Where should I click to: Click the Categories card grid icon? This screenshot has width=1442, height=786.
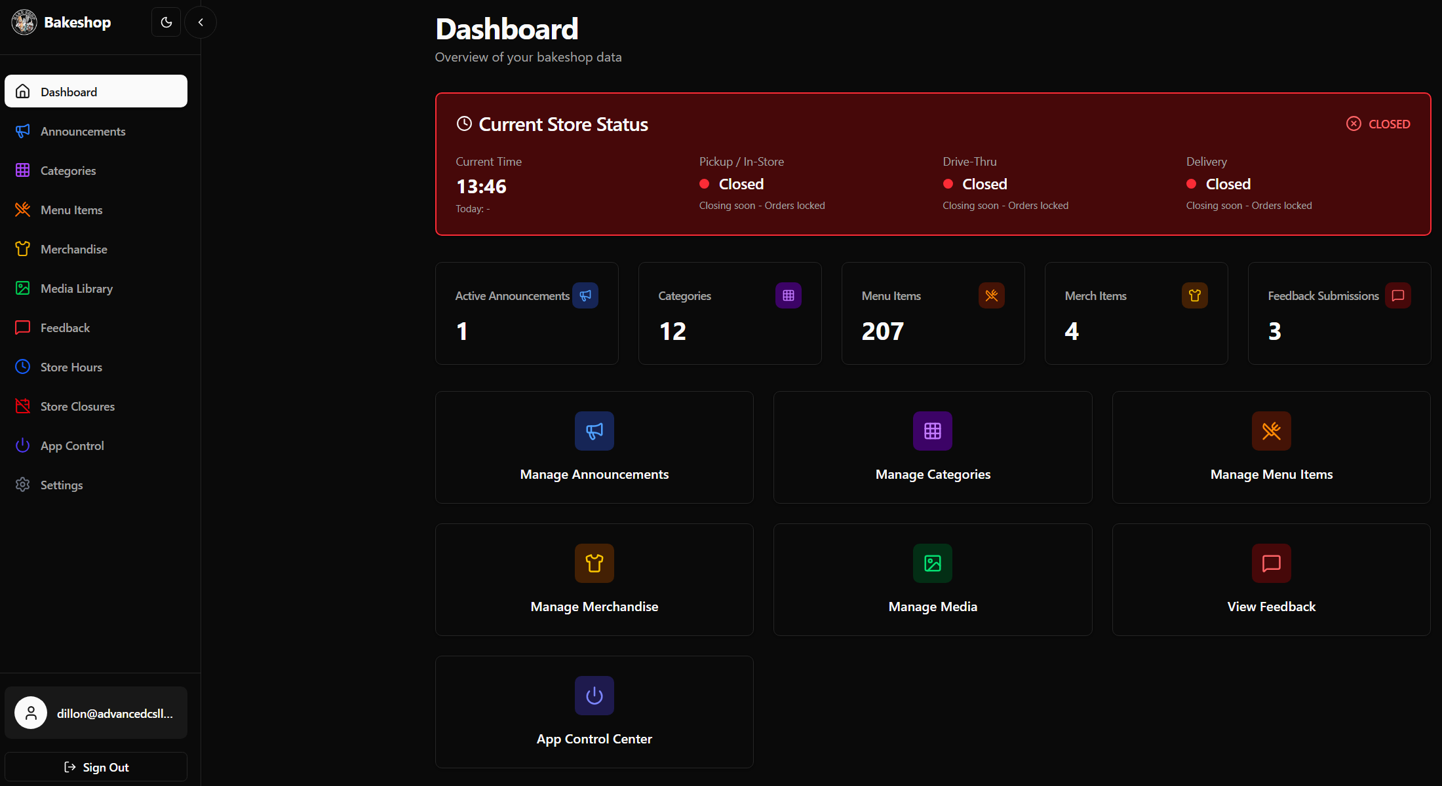click(789, 295)
